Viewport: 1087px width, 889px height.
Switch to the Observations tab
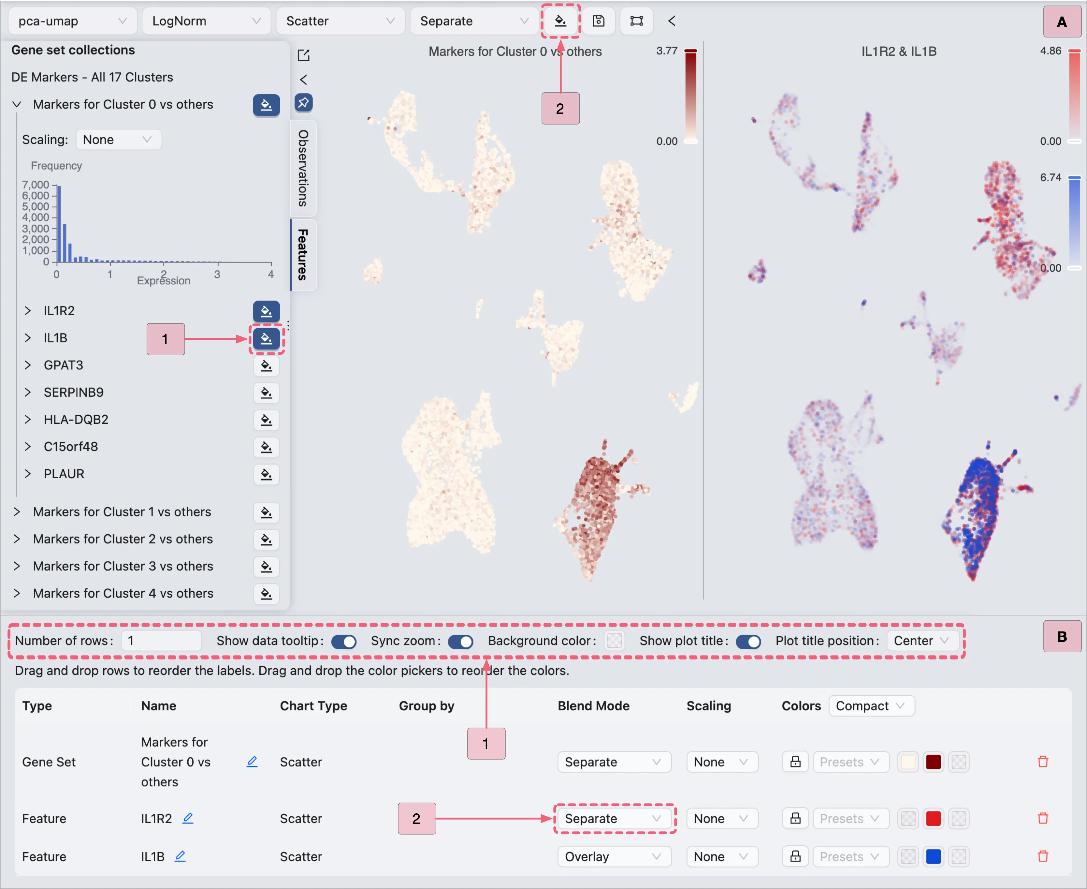tap(303, 168)
